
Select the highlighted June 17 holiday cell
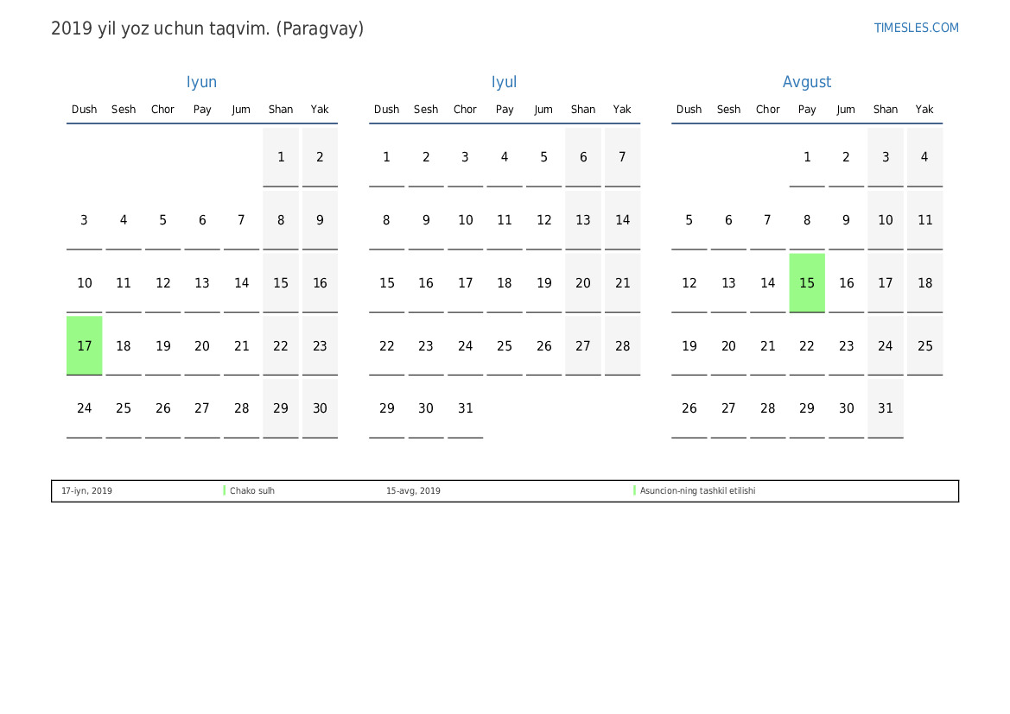coord(84,345)
